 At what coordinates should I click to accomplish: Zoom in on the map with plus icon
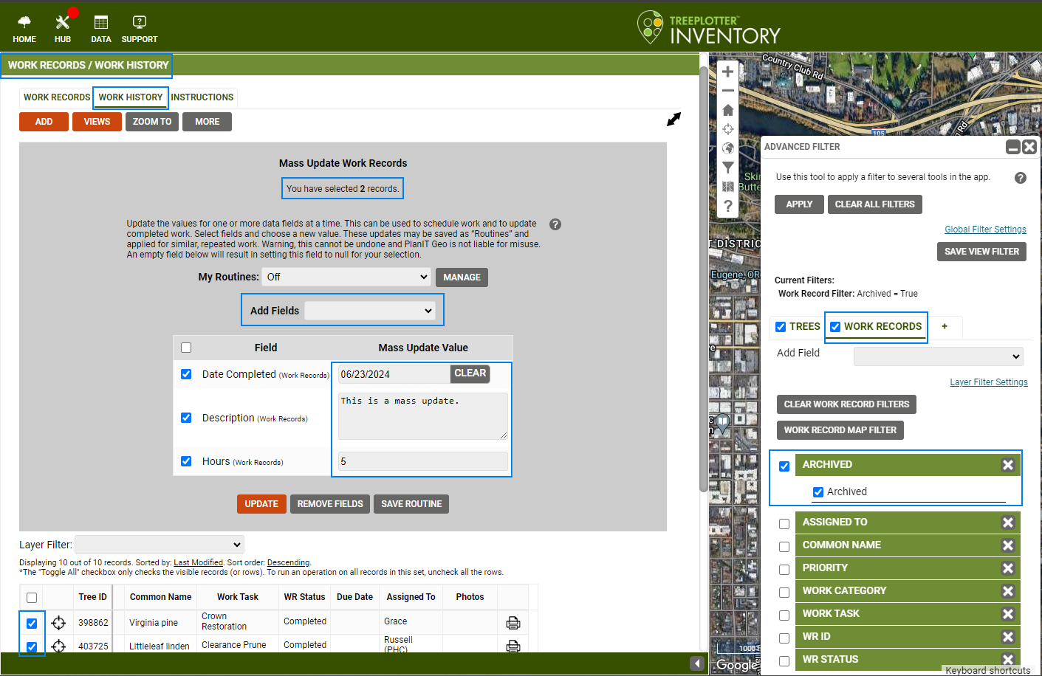coord(727,72)
